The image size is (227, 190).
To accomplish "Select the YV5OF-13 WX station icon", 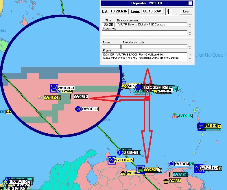I will pyautogui.click(x=78, y=109).
